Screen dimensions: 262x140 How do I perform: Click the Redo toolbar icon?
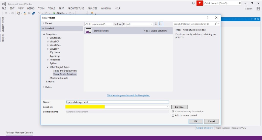coord(46,13)
